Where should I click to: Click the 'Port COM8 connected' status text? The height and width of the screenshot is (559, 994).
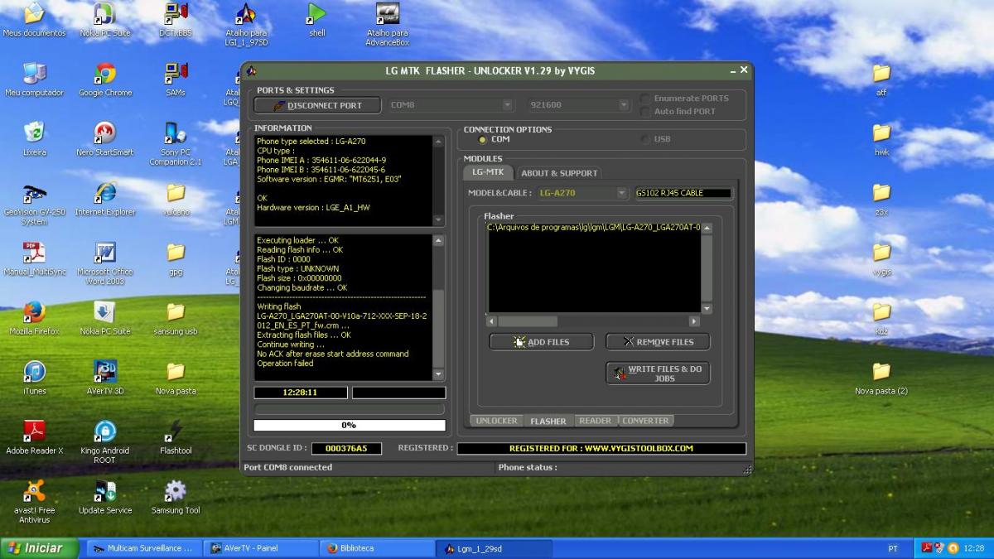(287, 467)
